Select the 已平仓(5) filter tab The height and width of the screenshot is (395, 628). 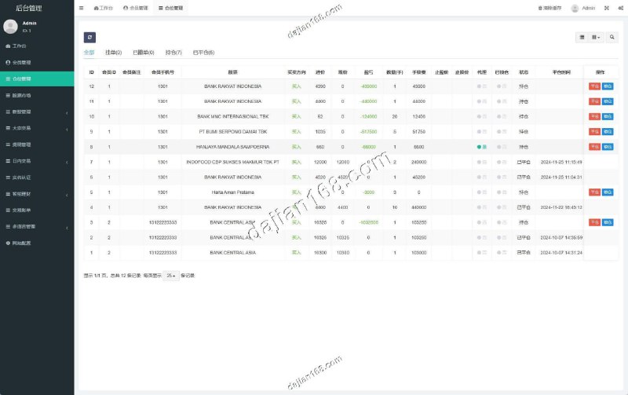(203, 53)
